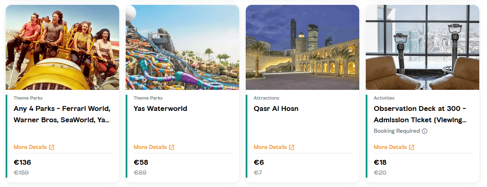This screenshot has height=187, width=487.
Task: Click the Yas Waterworld title
Action: [160, 109]
